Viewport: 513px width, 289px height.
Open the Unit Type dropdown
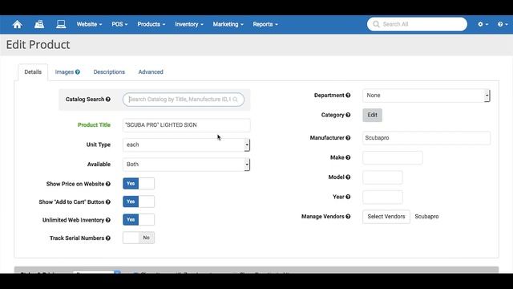[187, 144]
